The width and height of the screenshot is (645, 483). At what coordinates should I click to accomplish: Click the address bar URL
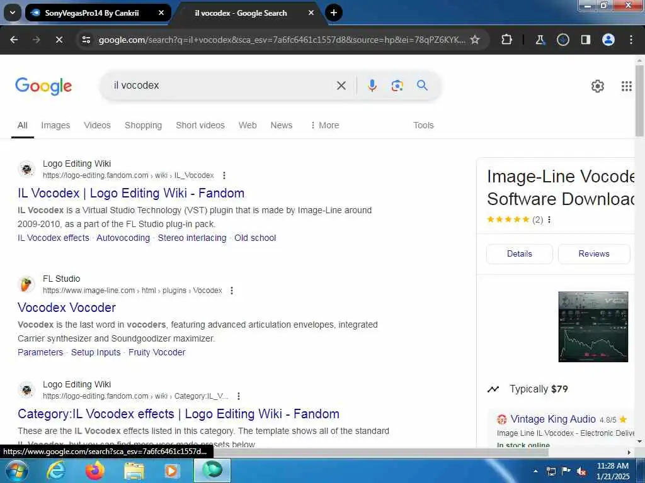[282, 40]
